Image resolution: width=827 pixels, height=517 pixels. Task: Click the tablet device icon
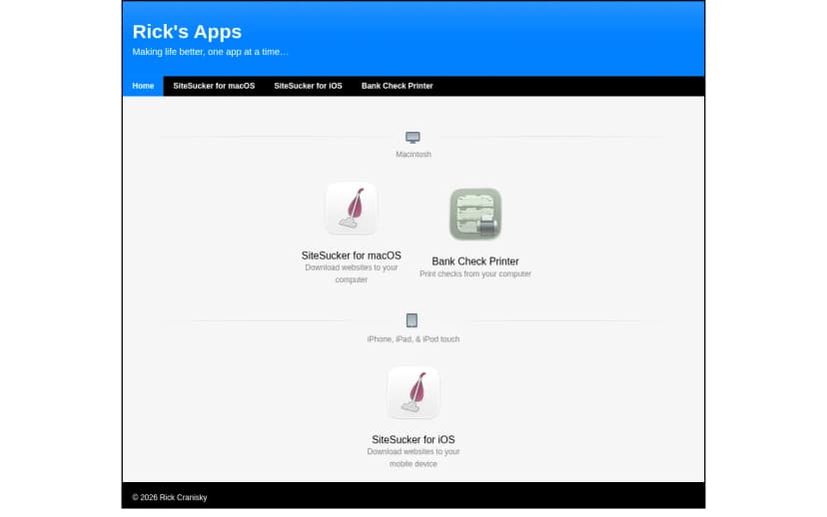point(412,320)
